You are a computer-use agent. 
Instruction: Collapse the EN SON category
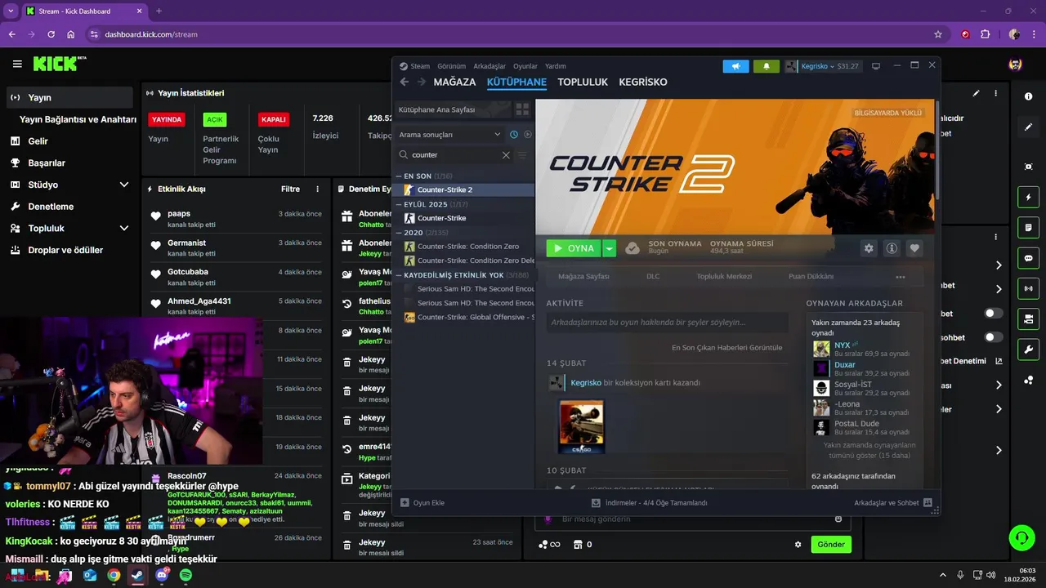point(399,176)
